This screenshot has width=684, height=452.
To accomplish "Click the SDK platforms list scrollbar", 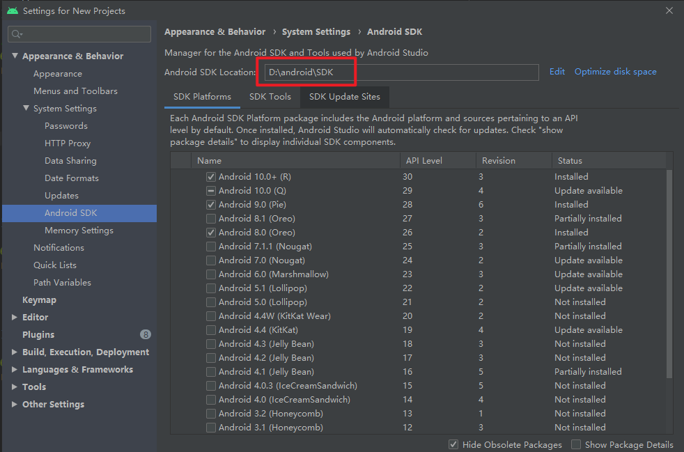I will click(669, 274).
